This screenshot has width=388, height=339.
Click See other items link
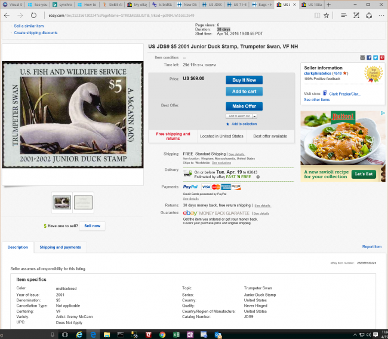tap(317, 100)
